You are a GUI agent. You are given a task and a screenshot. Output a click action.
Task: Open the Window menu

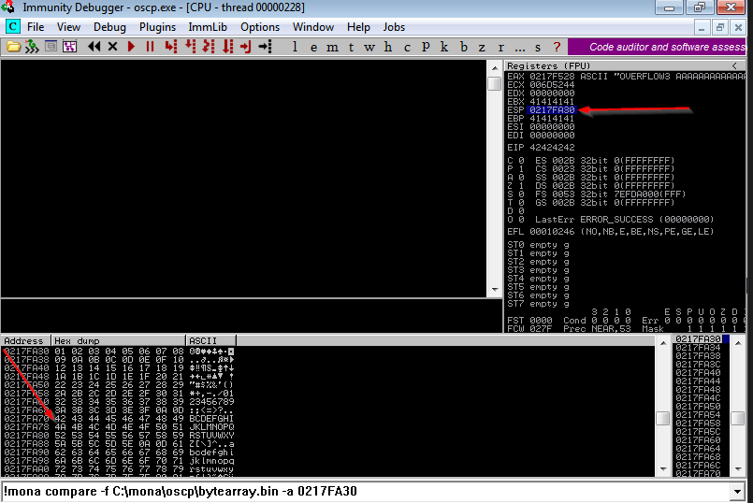coord(313,27)
